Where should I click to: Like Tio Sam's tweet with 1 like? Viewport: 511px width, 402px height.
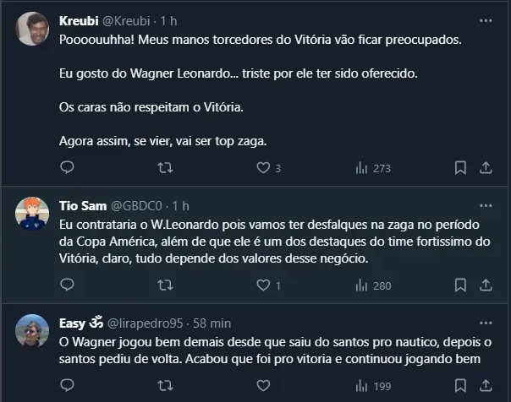268,286
